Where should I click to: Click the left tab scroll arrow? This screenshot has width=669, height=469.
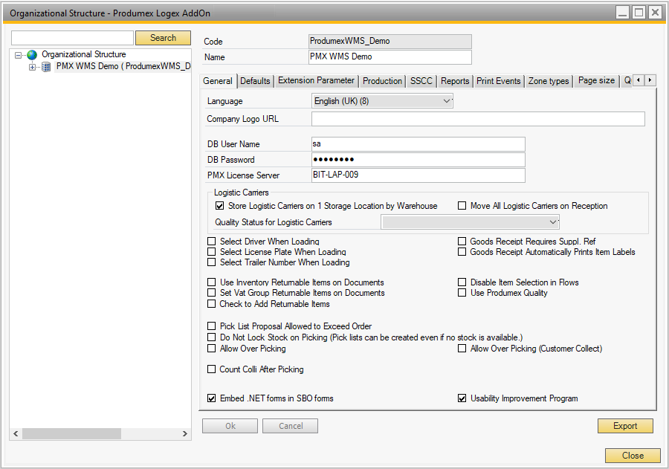click(x=637, y=81)
